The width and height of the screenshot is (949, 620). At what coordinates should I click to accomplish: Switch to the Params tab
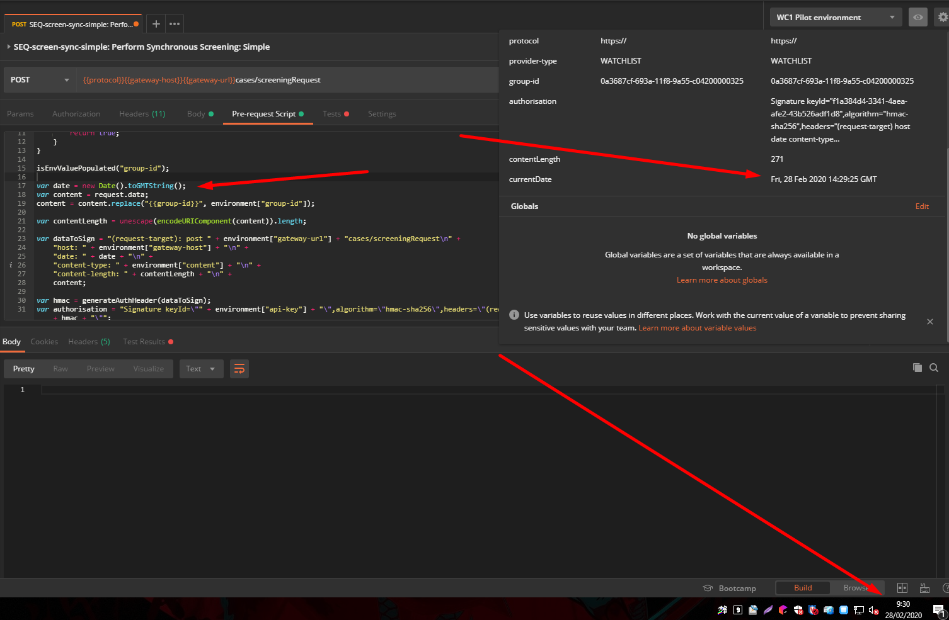tap(20, 114)
